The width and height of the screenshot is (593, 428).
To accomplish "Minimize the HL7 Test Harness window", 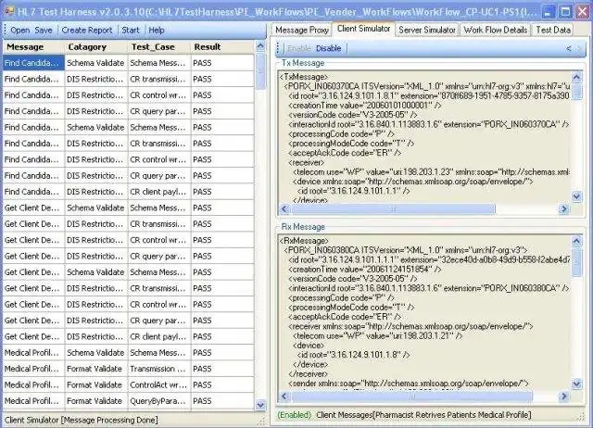I will click(x=548, y=12).
